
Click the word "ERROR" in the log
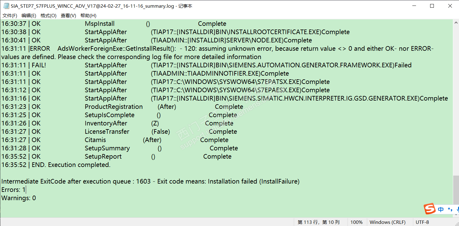[x=40, y=49]
